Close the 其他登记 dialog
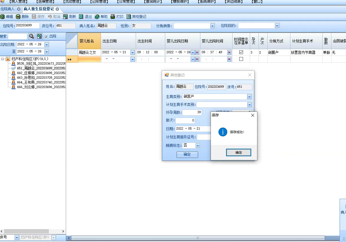Screen dimensions: 346x242 coord(249,75)
